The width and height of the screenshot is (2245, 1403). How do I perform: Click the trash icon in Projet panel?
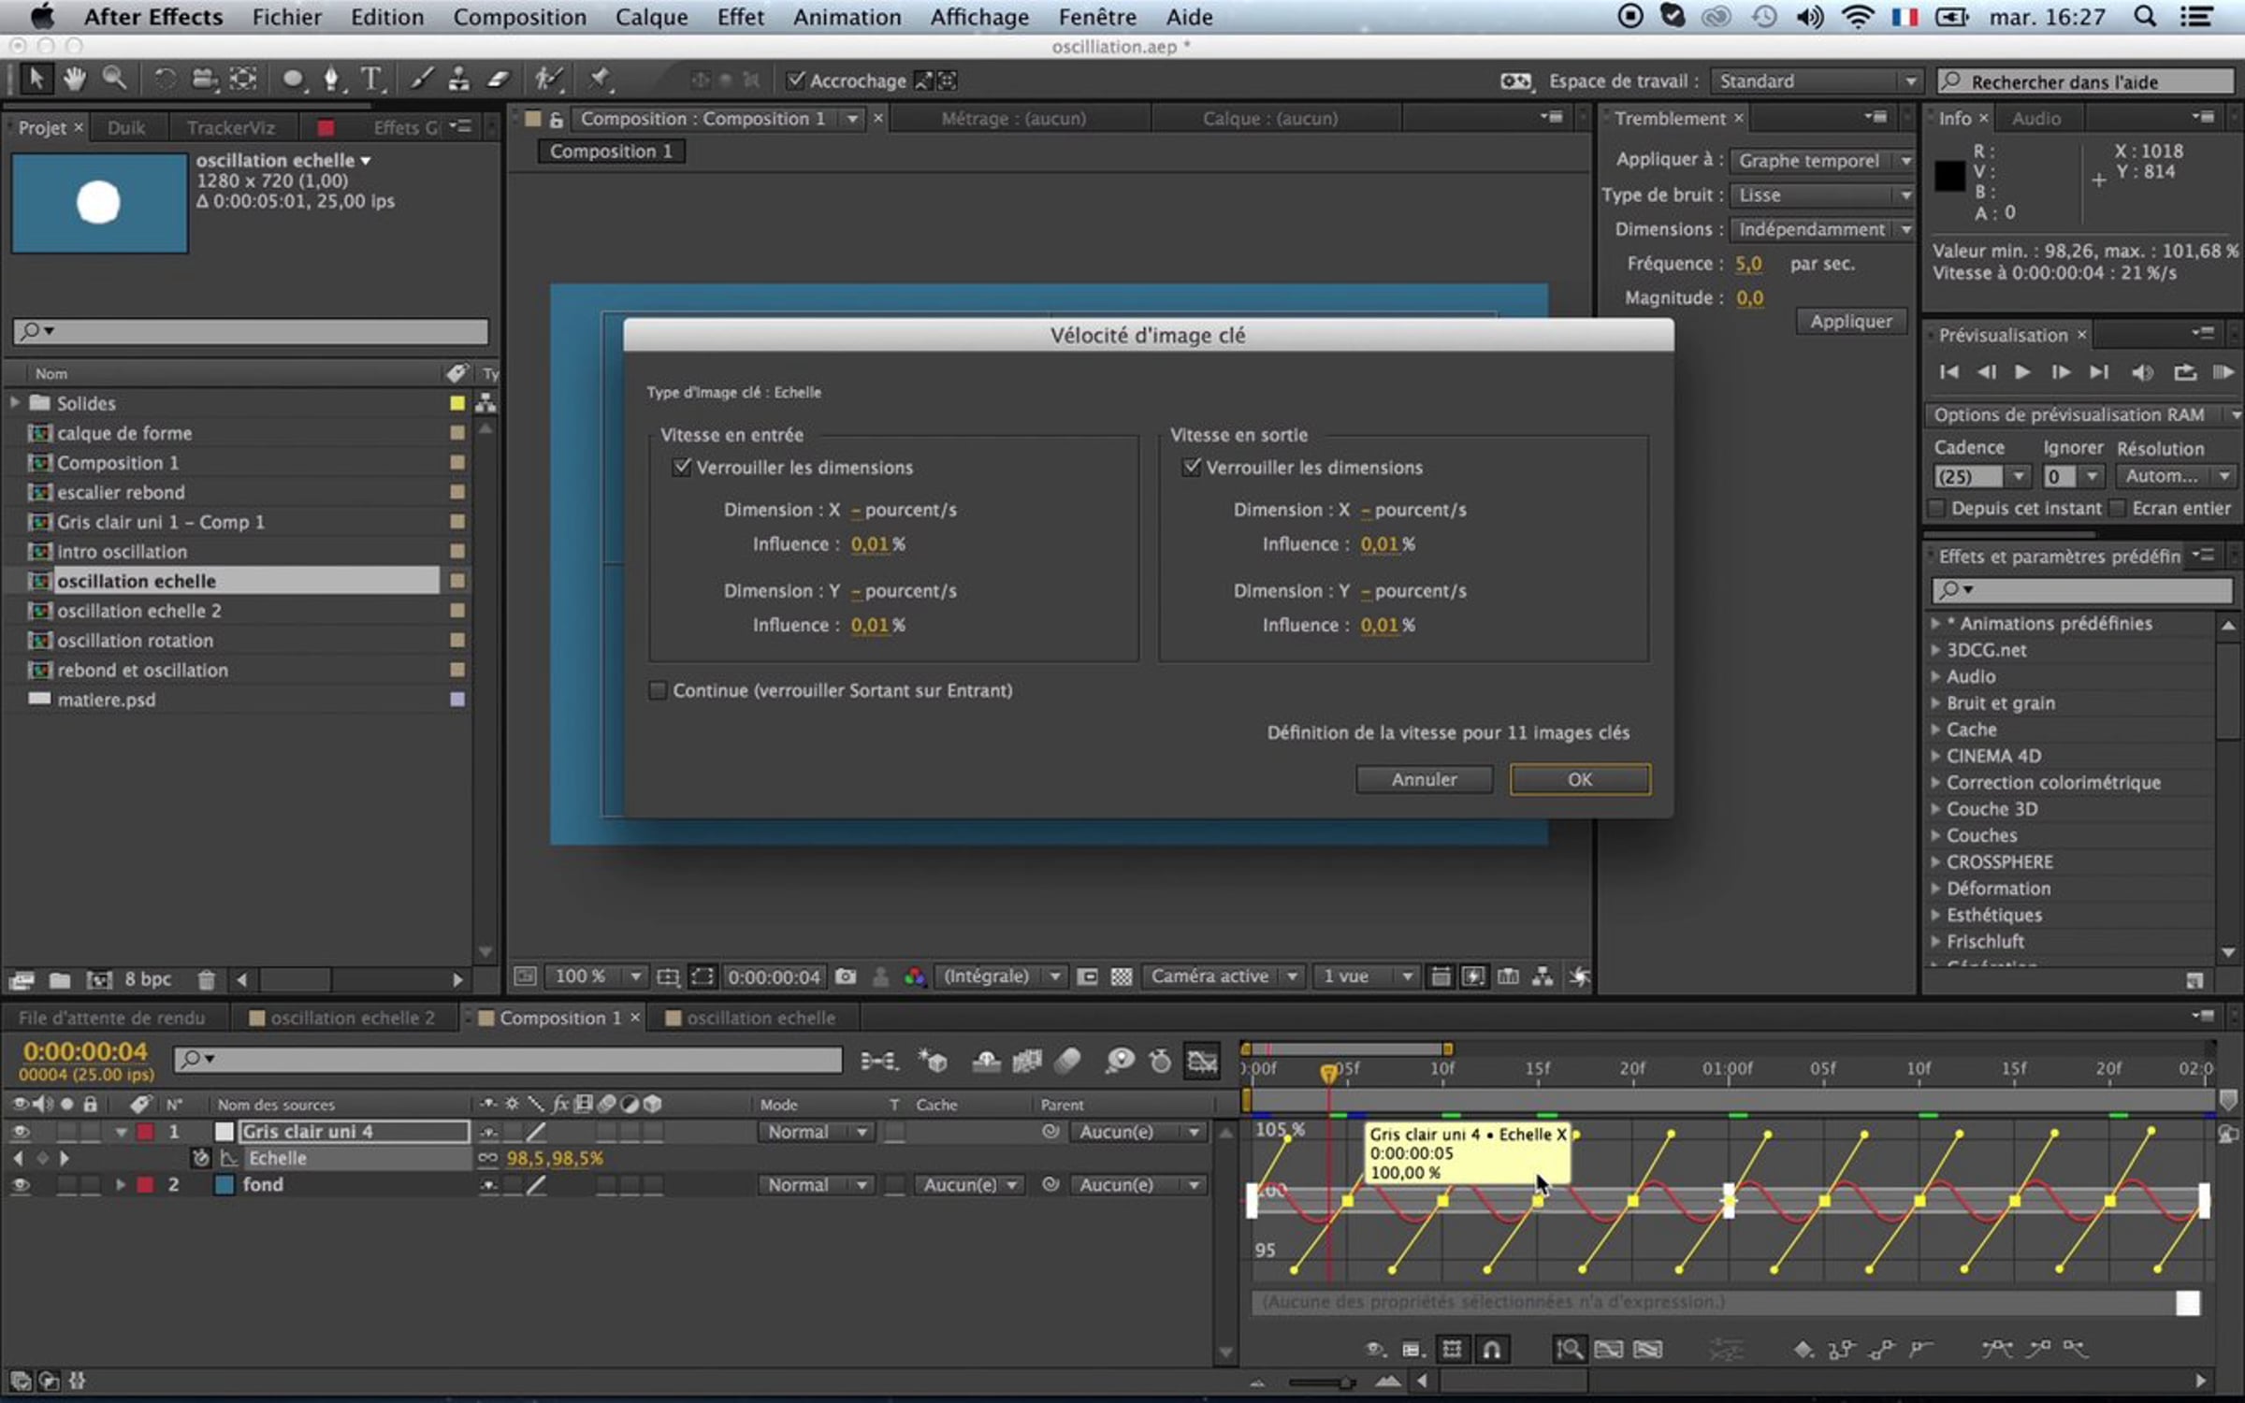[x=207, y=979]
